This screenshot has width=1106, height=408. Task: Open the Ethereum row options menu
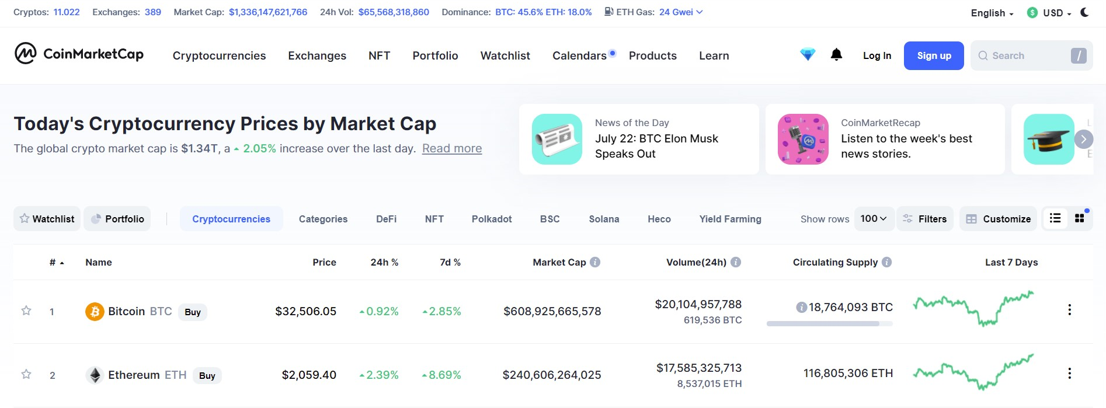click(1069, 374)
